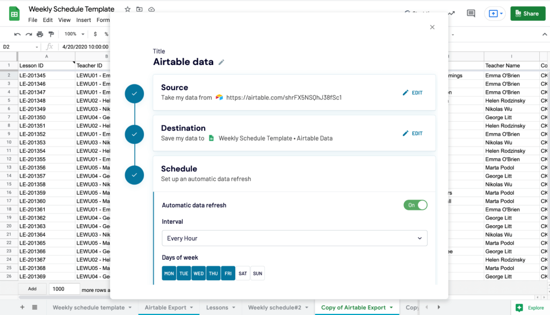Select the Print icon
This screenshot has height=315, width=550.
pyautogui.click(x=39, y=33)
